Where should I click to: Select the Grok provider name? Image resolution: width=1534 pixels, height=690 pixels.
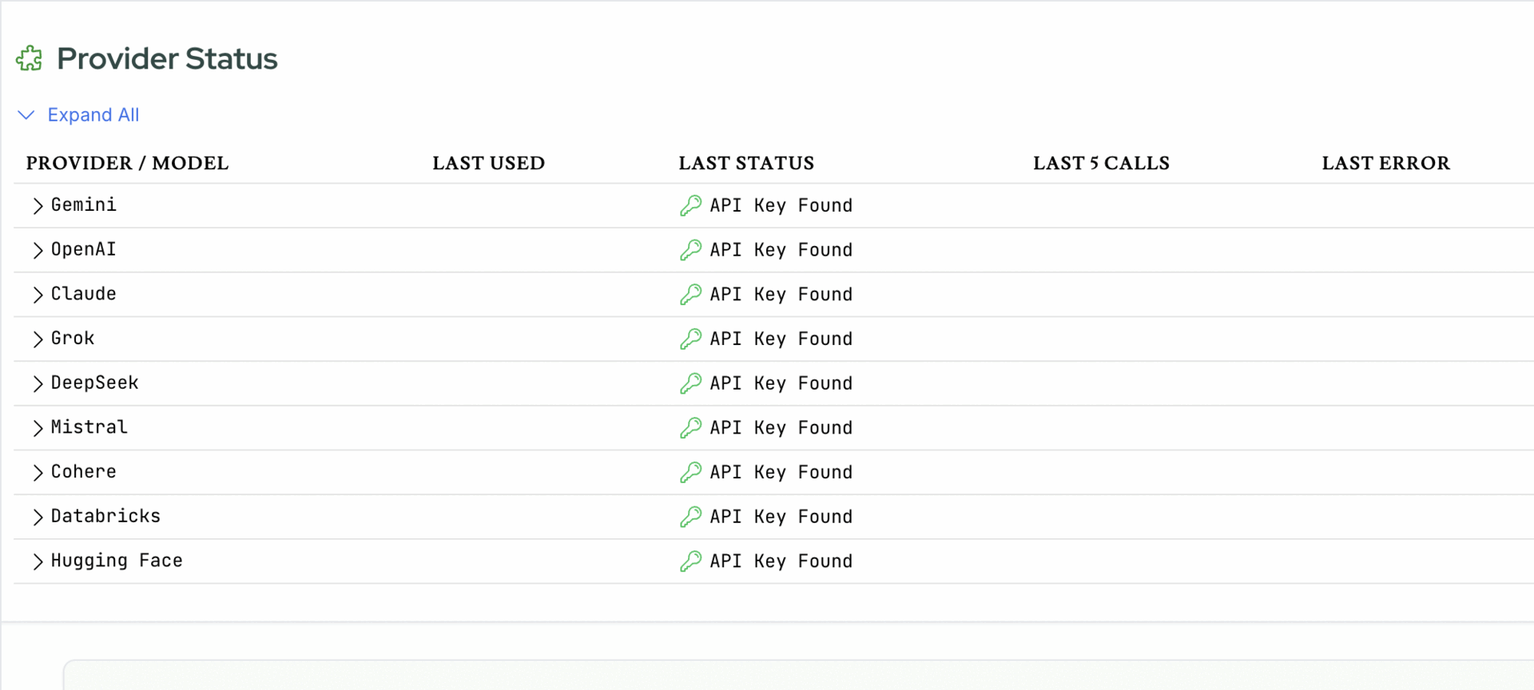point(73,339)
